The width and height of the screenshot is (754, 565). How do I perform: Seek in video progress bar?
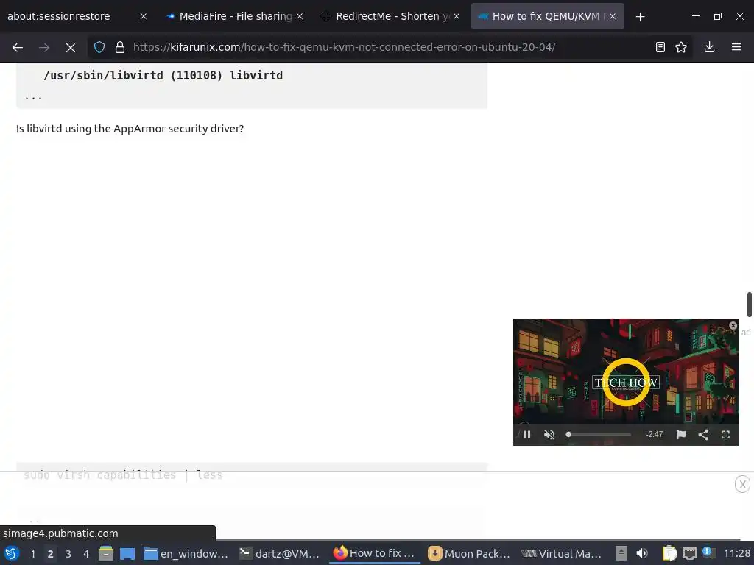pyautogui.click(x=599, y=434)
